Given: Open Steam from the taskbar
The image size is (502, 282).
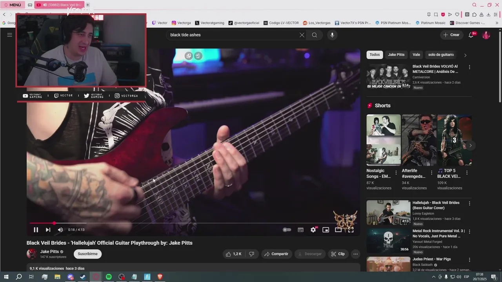Looking at the screenshot, I should (x=83, y=277).
